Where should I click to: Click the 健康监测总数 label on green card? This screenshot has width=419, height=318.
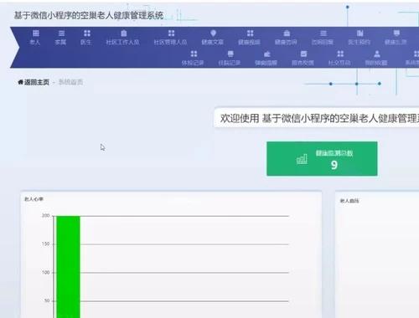coord(334,153)
